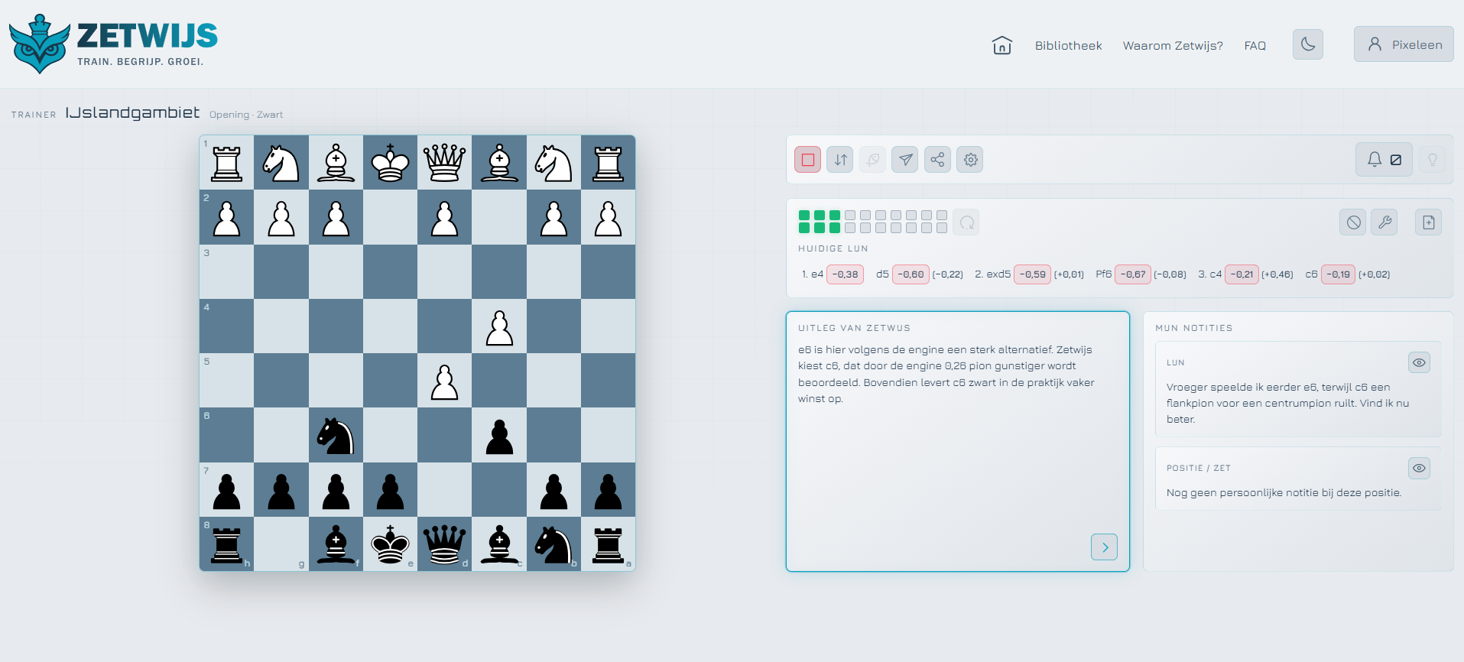Screen dimensions: 1464x662
Task: Click the Zetwijs owl logo
Action: 38,44
